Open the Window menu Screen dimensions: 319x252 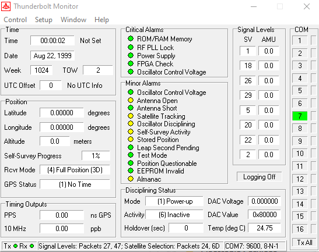pos(73,20)
